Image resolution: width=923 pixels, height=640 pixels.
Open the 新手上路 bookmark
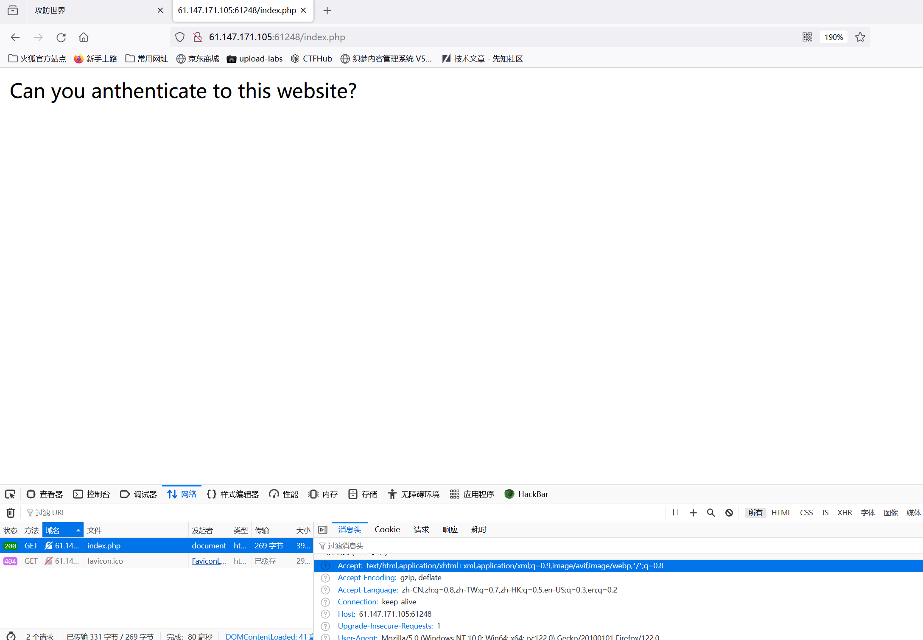pyautogui.click(x=95, y=59)
